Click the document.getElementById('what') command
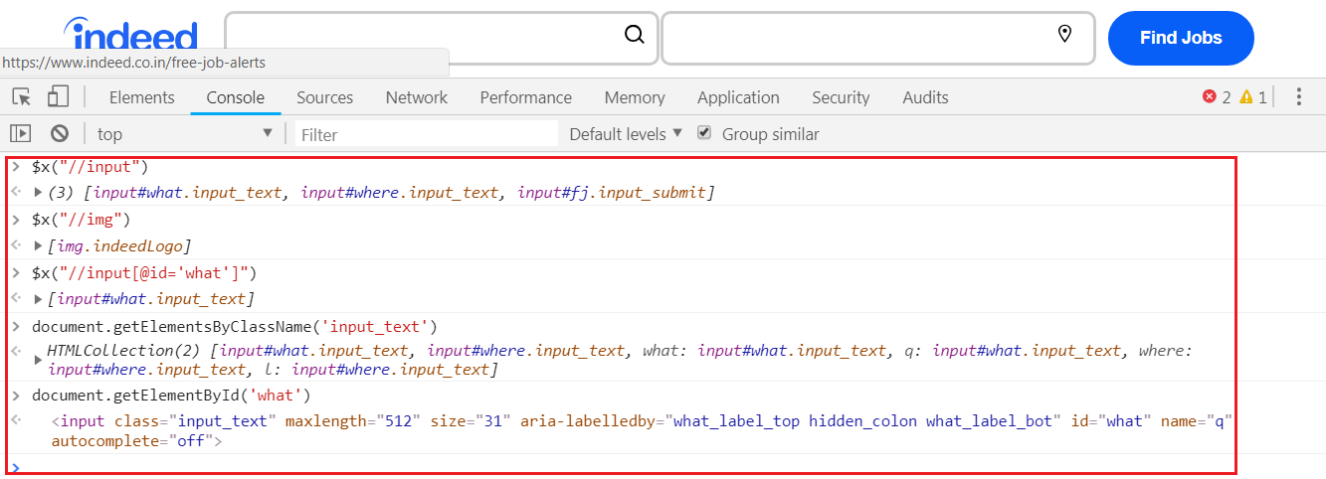 [171, 396]
